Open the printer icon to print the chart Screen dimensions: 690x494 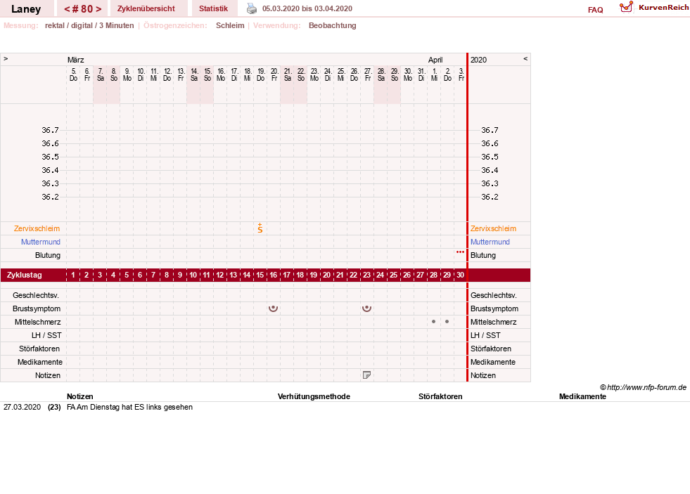(x=251, y=8)
